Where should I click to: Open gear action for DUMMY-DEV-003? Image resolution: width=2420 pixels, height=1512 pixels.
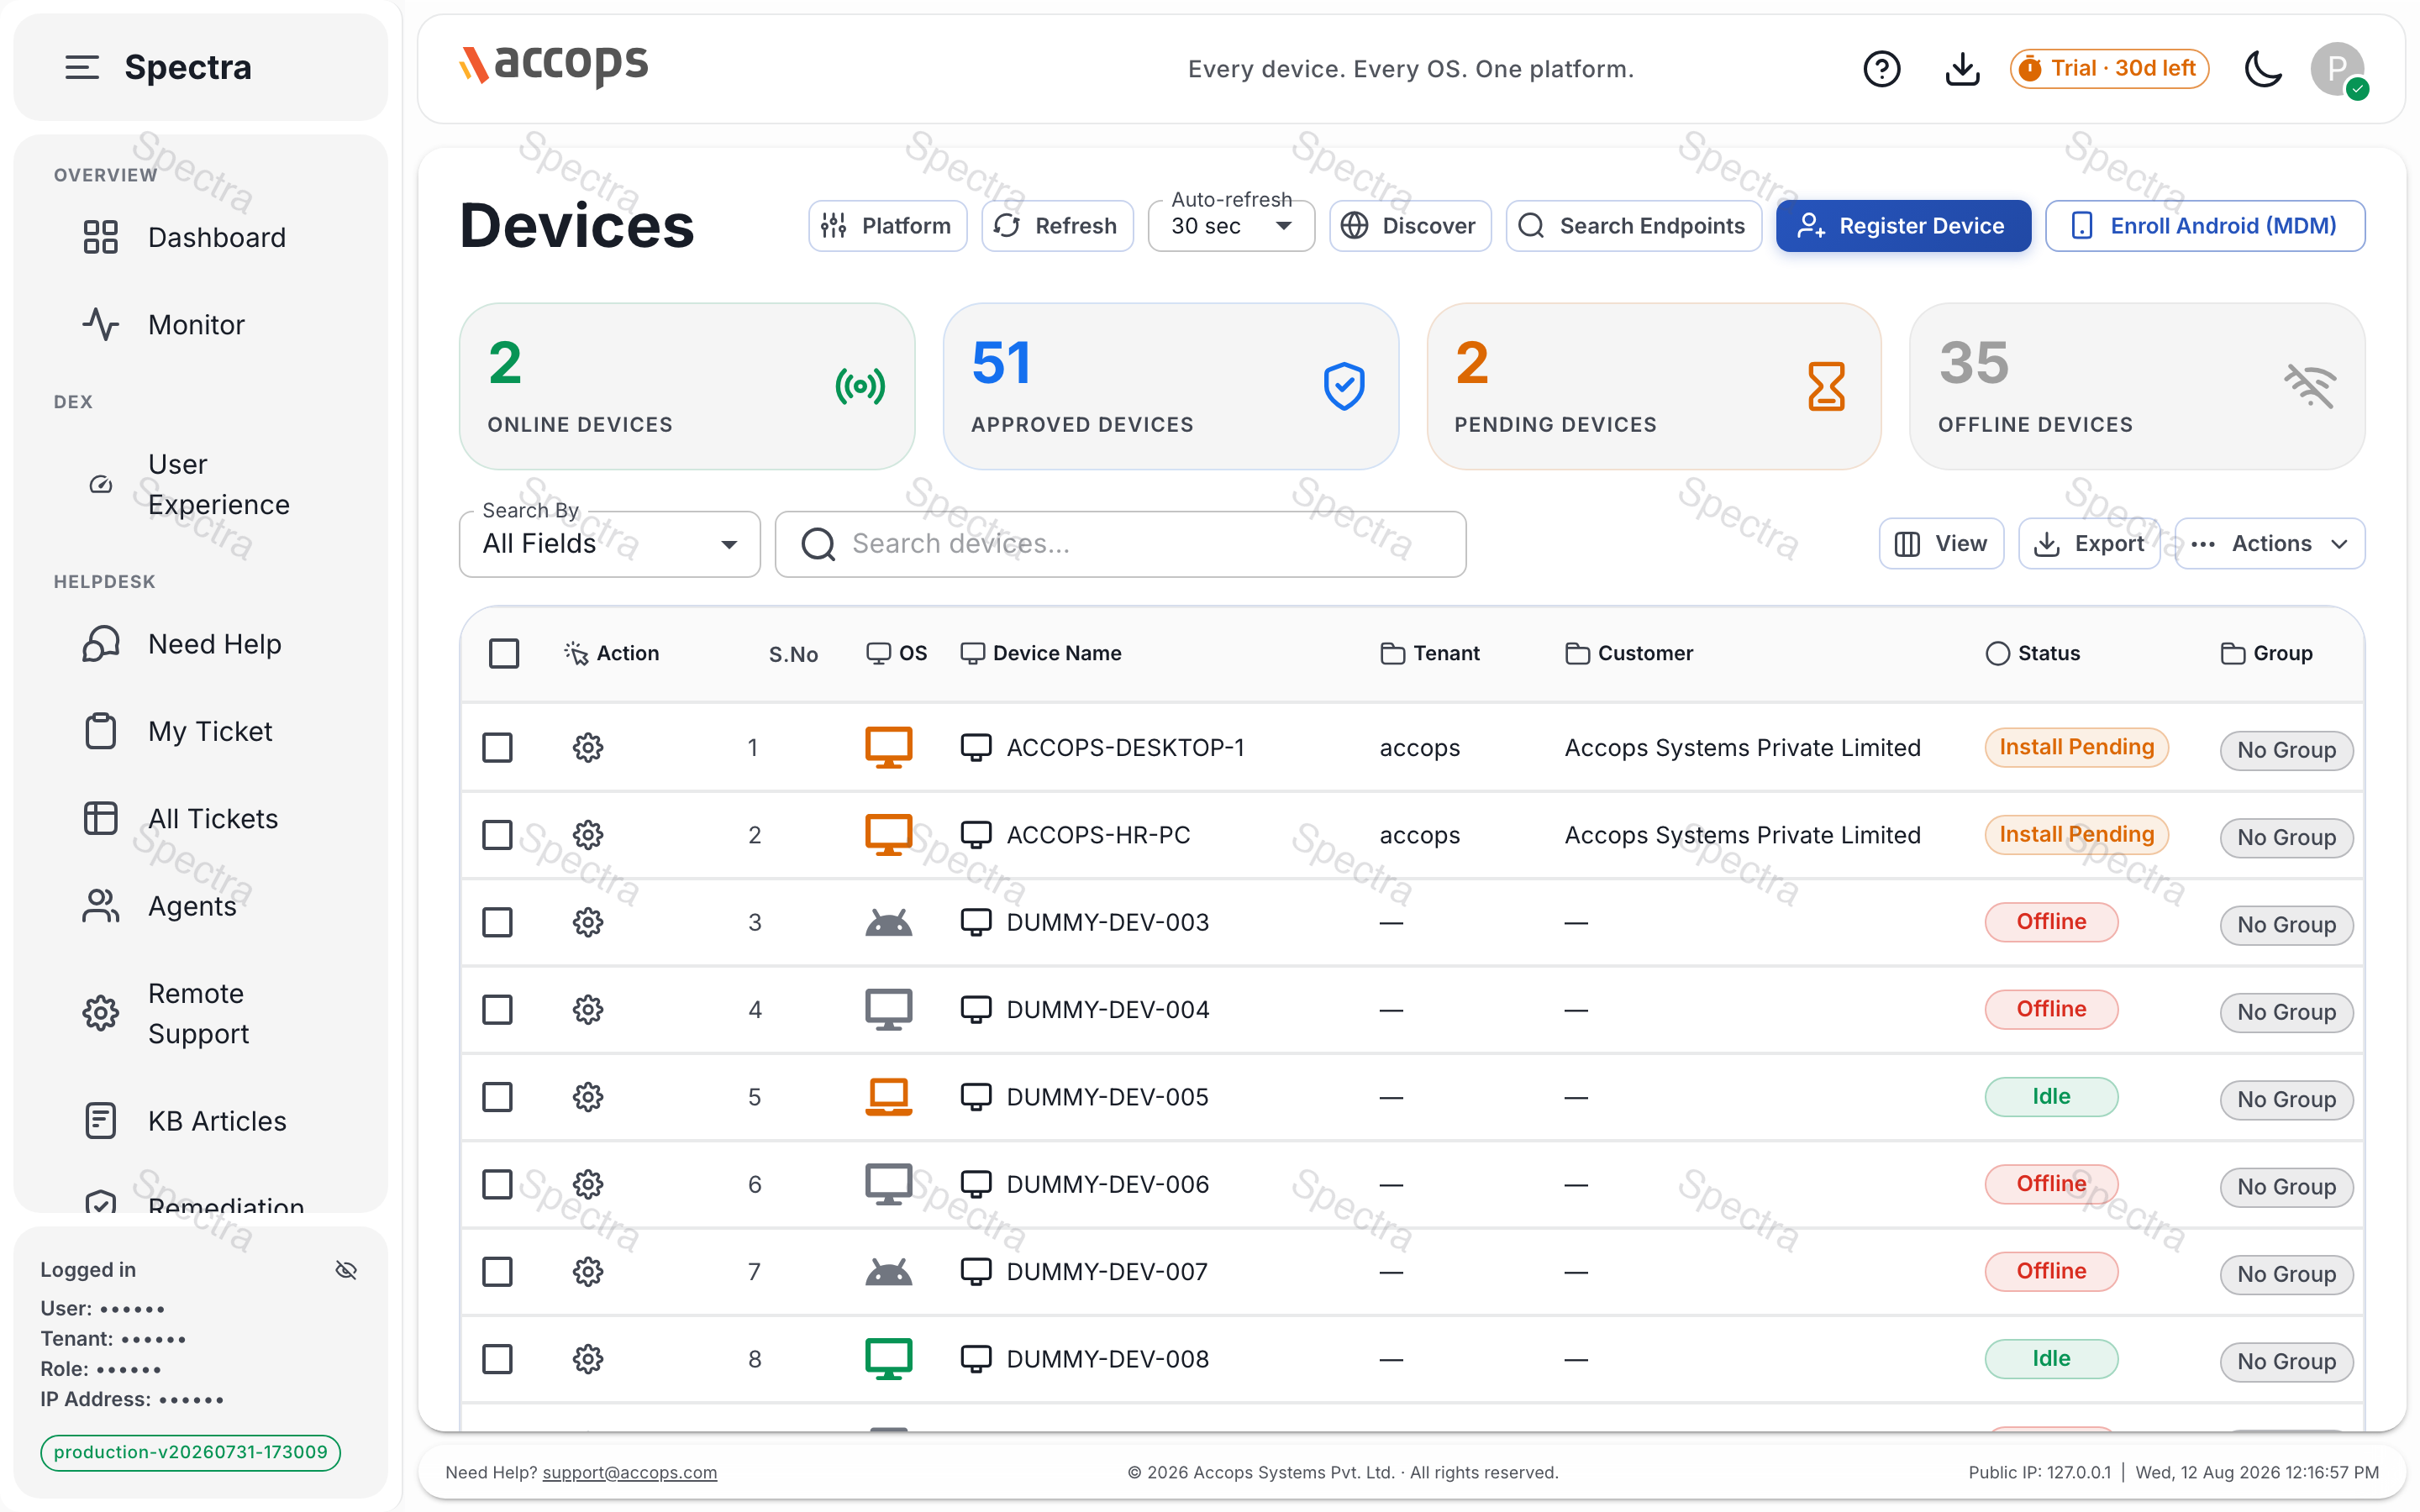pos(588,922)
